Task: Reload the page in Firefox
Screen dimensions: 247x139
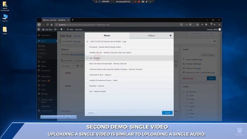Action: coord(47,25)
